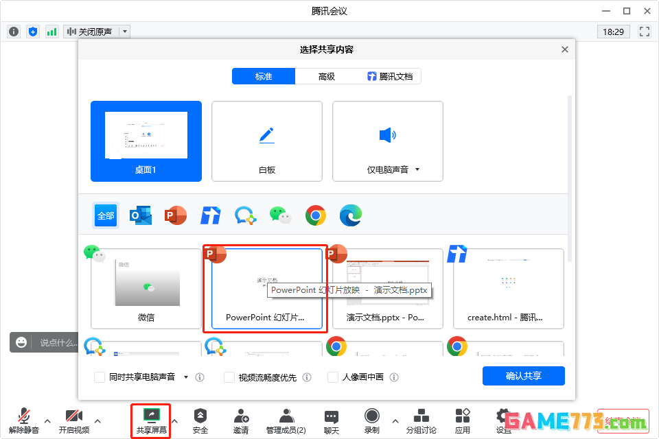Filter windows by PowerPoint app icon

pos(176,215)
